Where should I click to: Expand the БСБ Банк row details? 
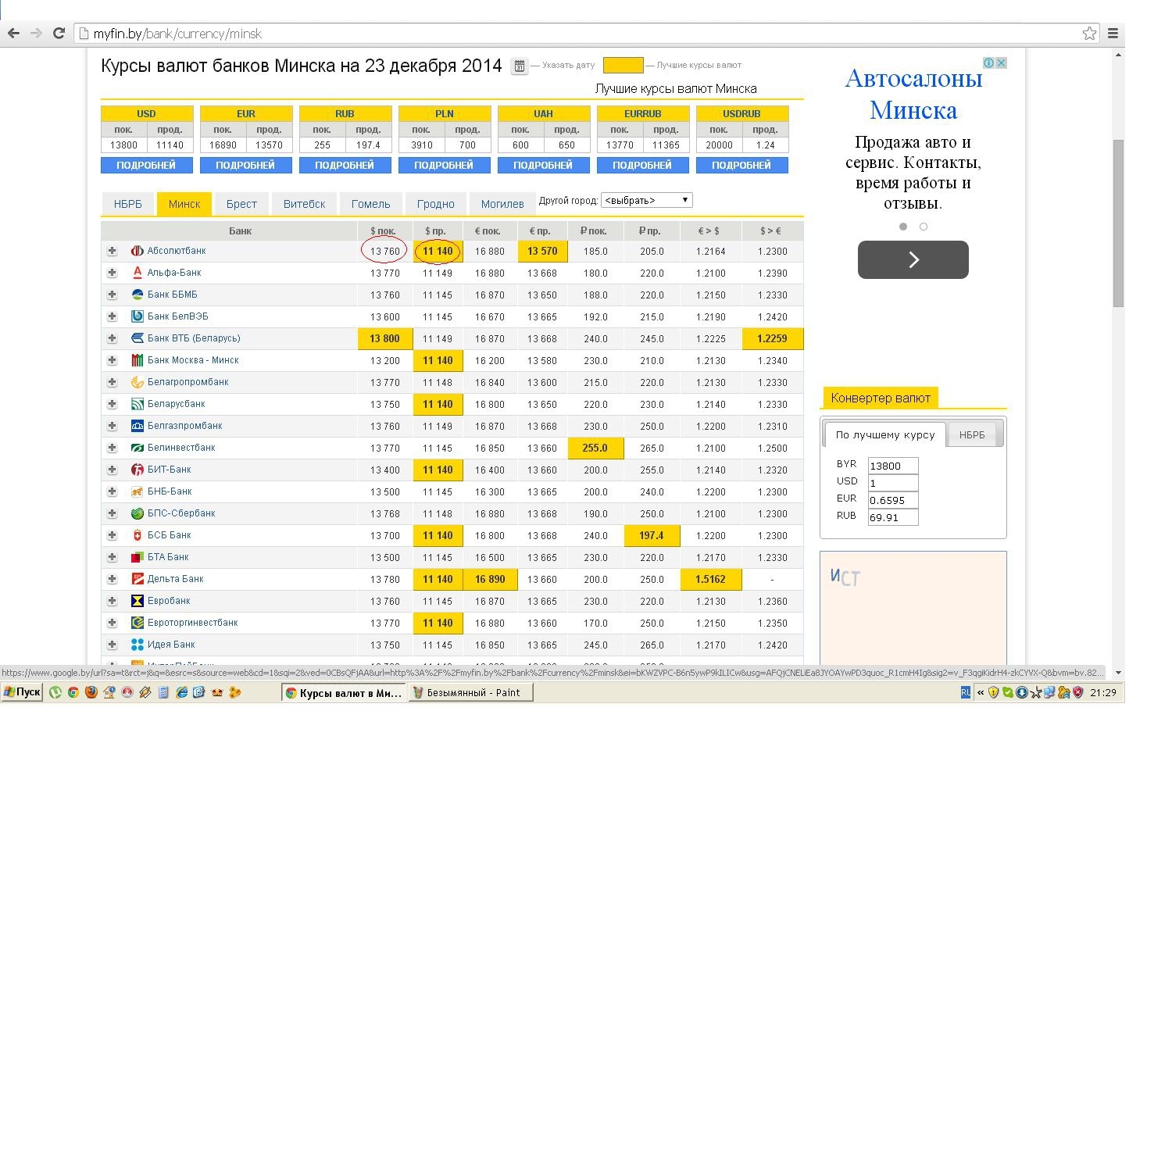pyautogui.click(x=112, y=535)
